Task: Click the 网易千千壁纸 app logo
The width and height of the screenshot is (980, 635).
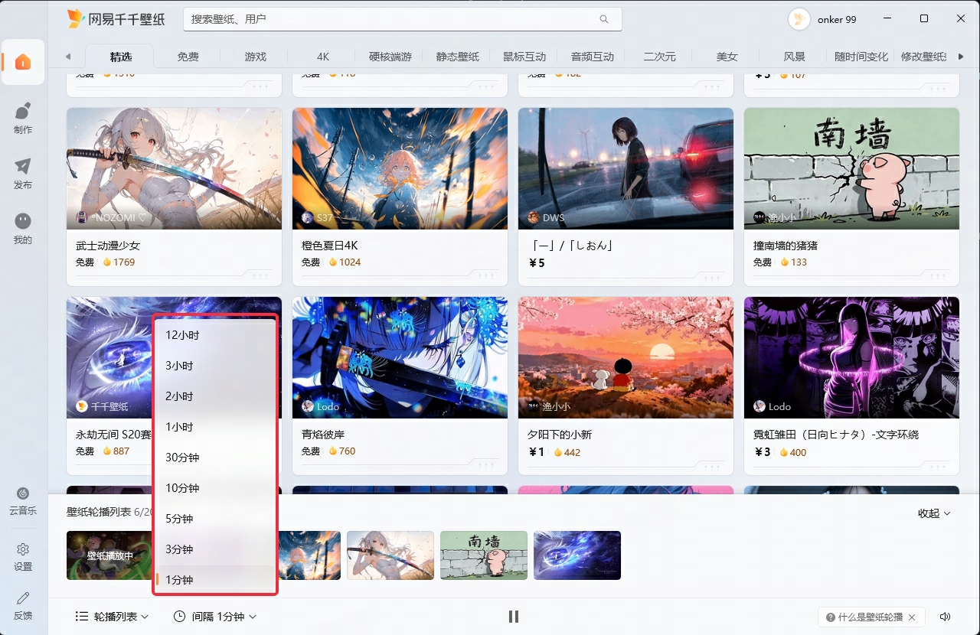Action: point(116,19)
